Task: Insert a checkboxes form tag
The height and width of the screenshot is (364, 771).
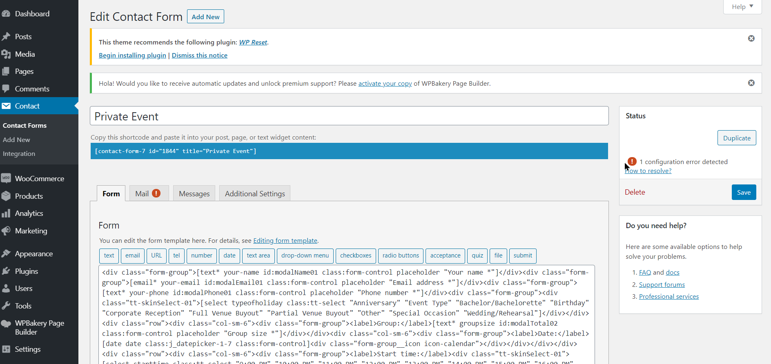Action: click(x=356, y=255)
